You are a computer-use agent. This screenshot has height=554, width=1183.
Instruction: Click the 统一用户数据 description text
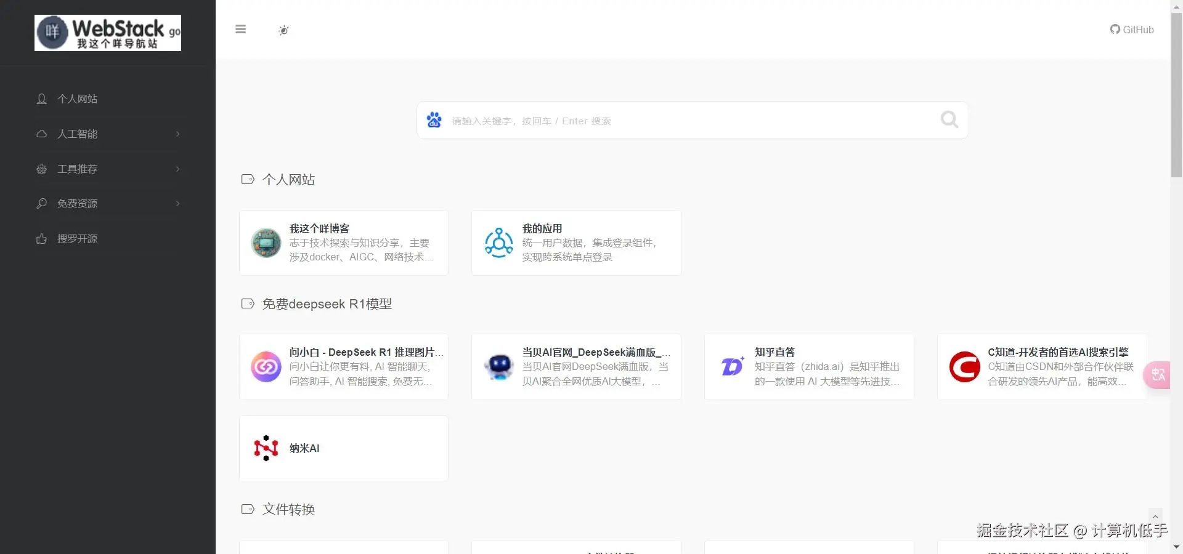590,250
